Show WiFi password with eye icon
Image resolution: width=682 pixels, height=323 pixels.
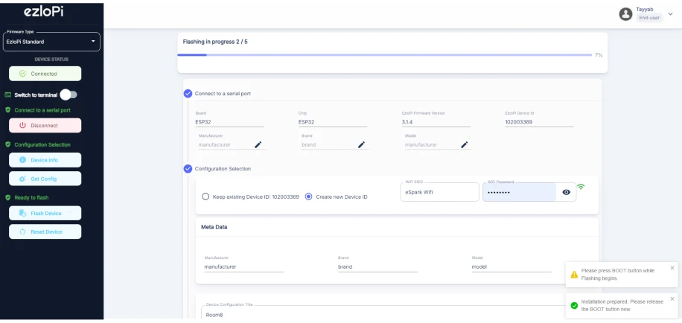click(567, 192)
